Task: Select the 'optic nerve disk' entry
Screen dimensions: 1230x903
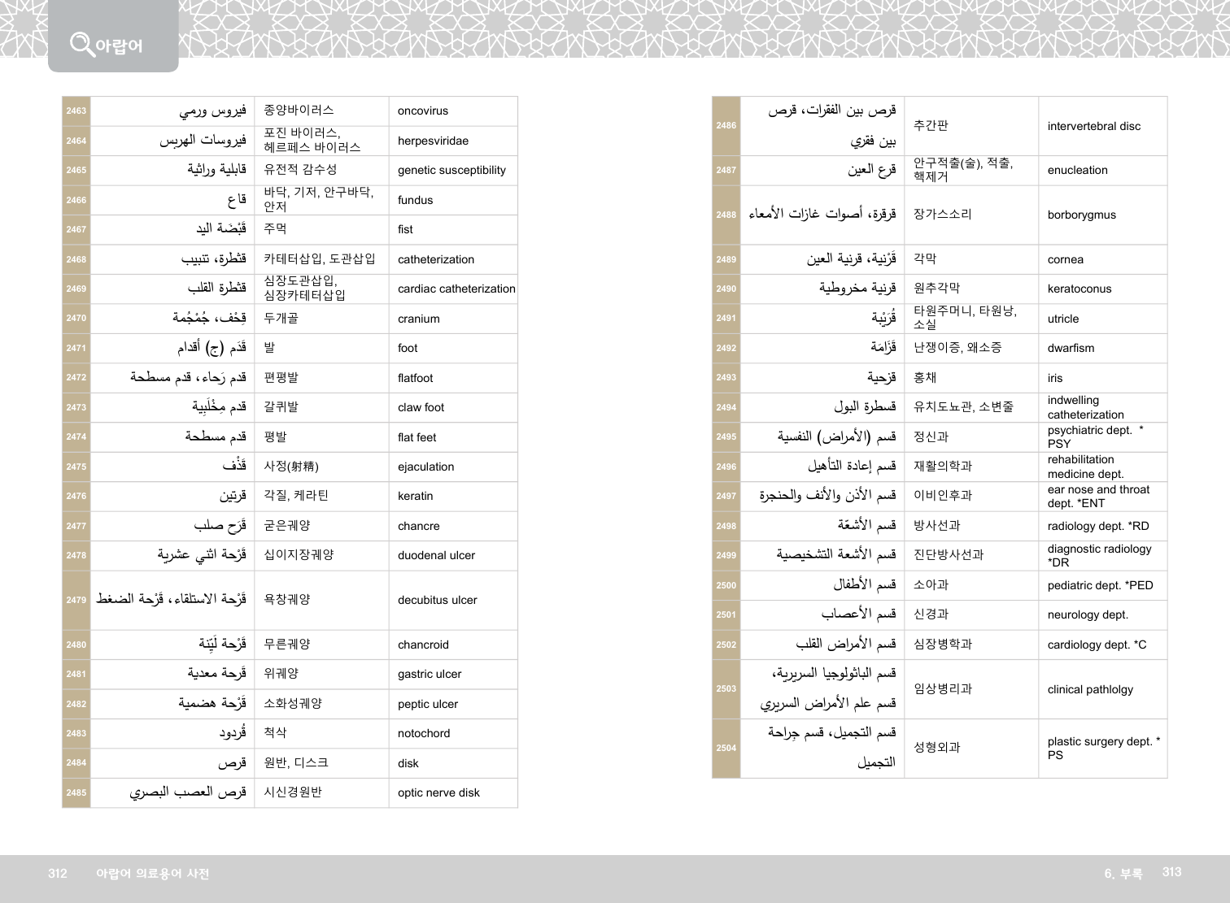Action: [x=438, y=792]
